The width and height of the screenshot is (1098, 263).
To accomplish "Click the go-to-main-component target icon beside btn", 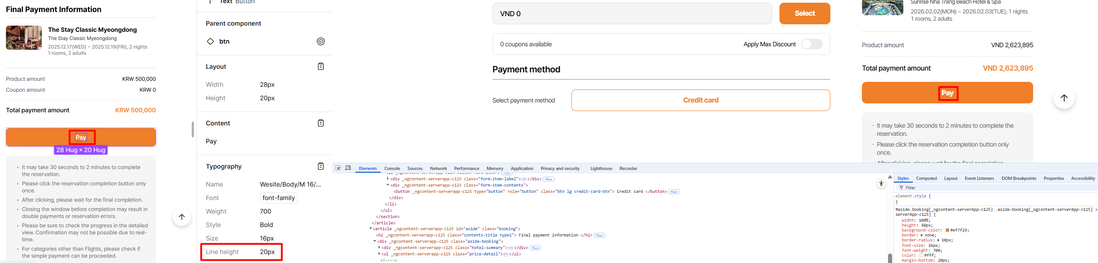I will 321,41.
